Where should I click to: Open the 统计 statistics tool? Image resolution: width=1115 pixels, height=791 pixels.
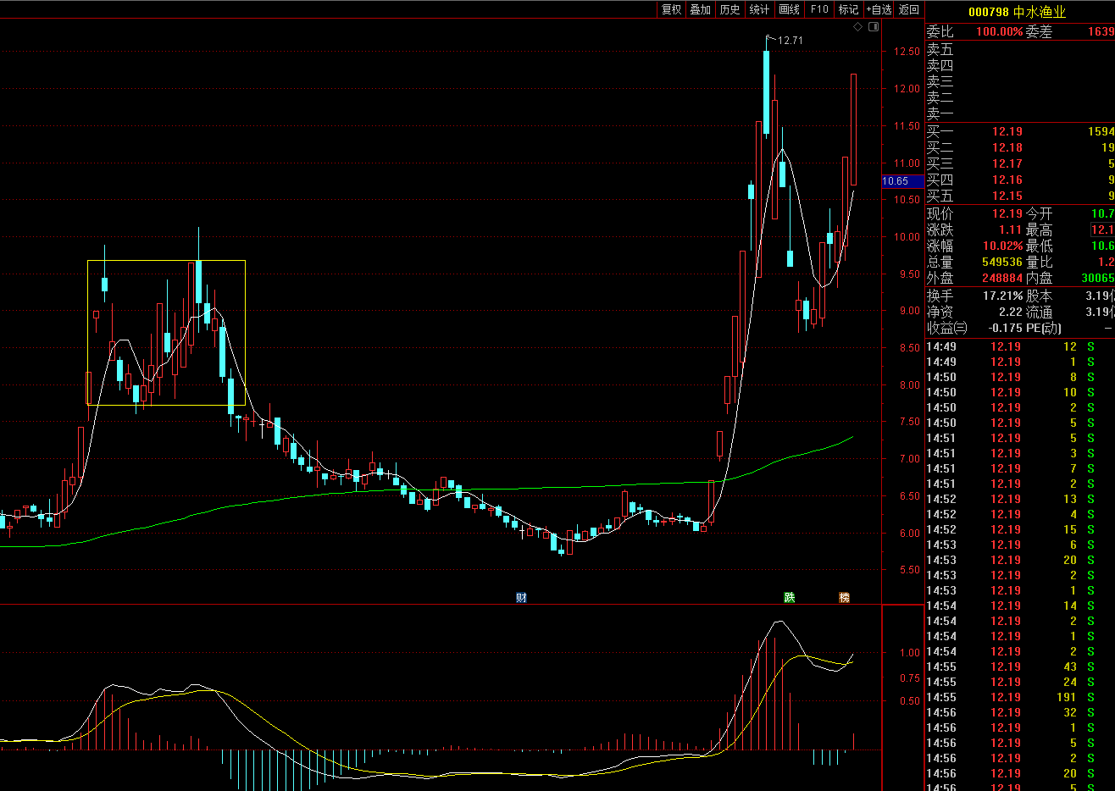point(760,9)
